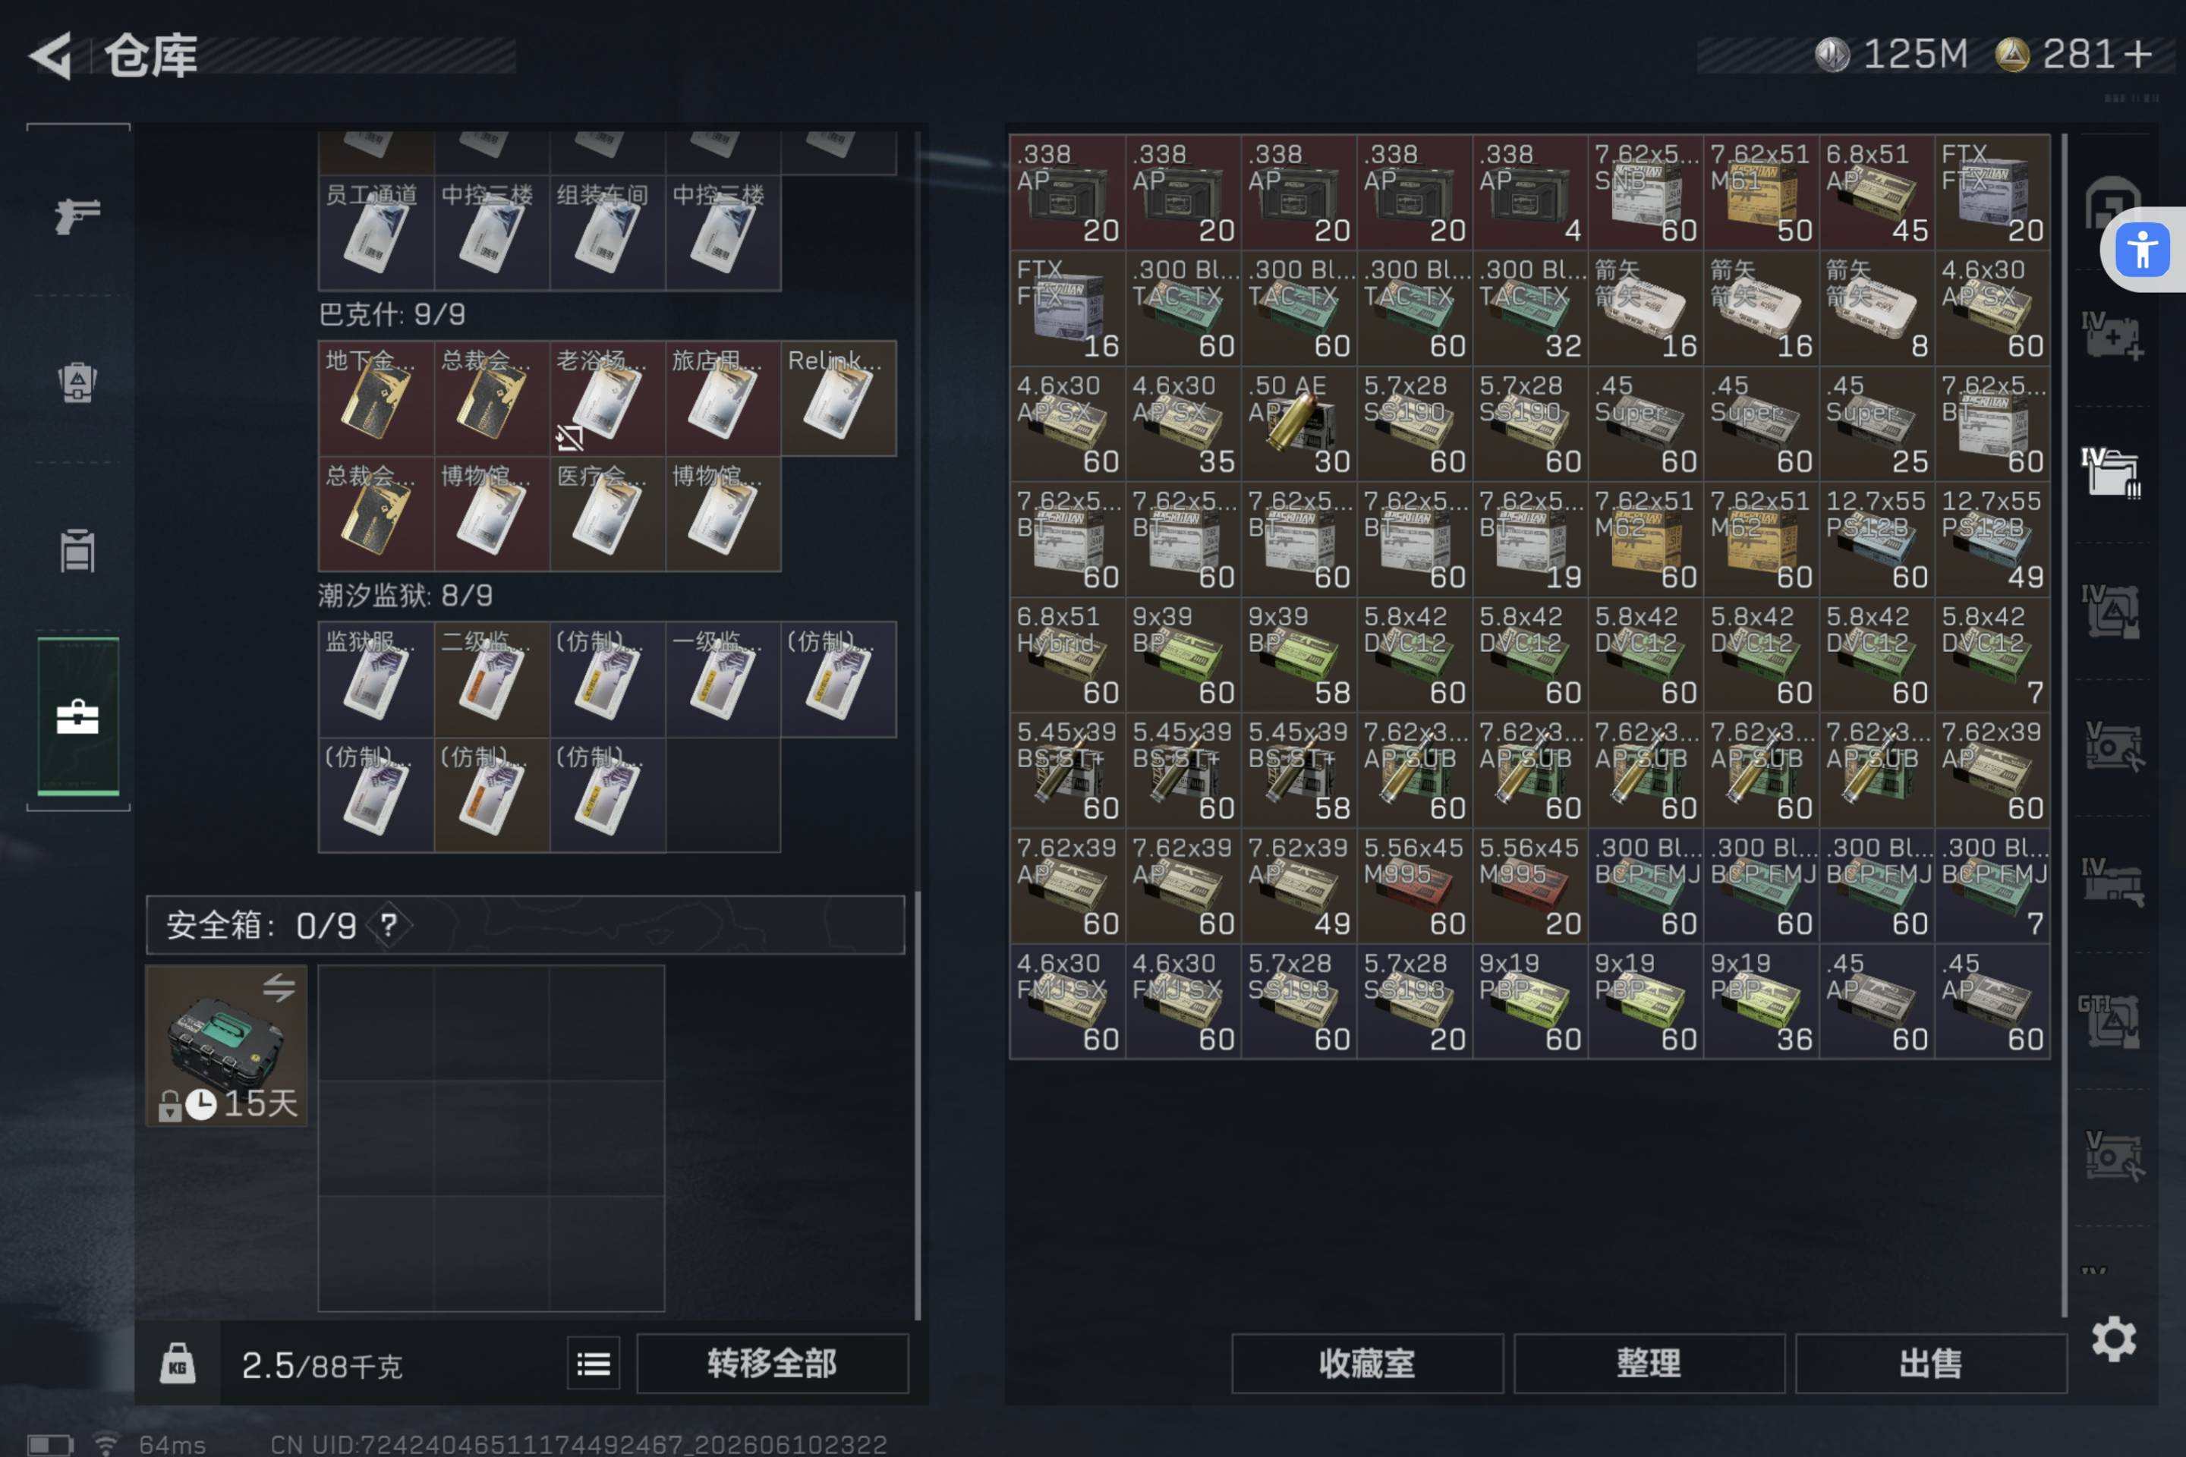The height and width of the screenshot is (1457, 2186).
Task: Open the weapons tab with pistol icon
Action: pos(77,216)
